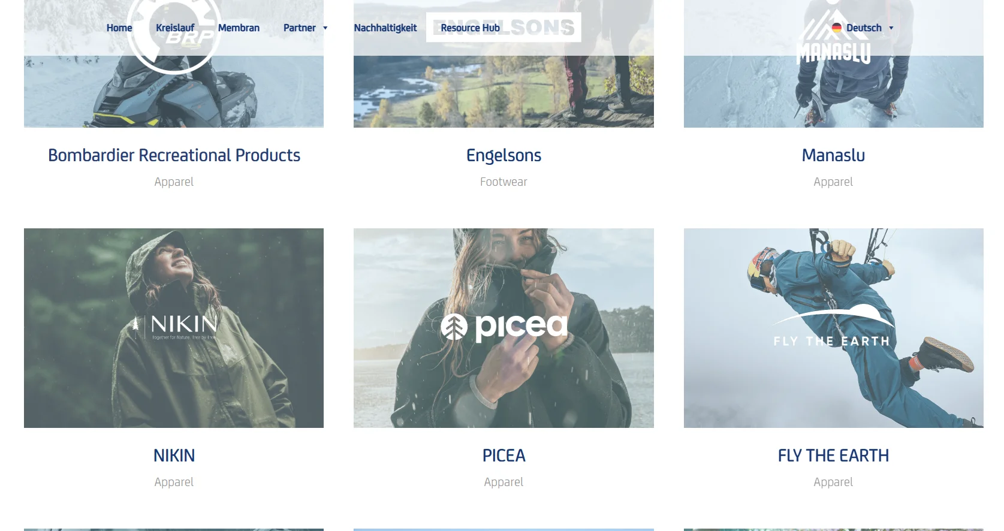Go to the Home menu item
Image resolution: width=1004 pixels, height=531 pixels.
click(x=119, y=28)
